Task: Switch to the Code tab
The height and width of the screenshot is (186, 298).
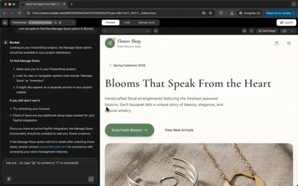Action: pyautogui.click(x=127, y=22)
